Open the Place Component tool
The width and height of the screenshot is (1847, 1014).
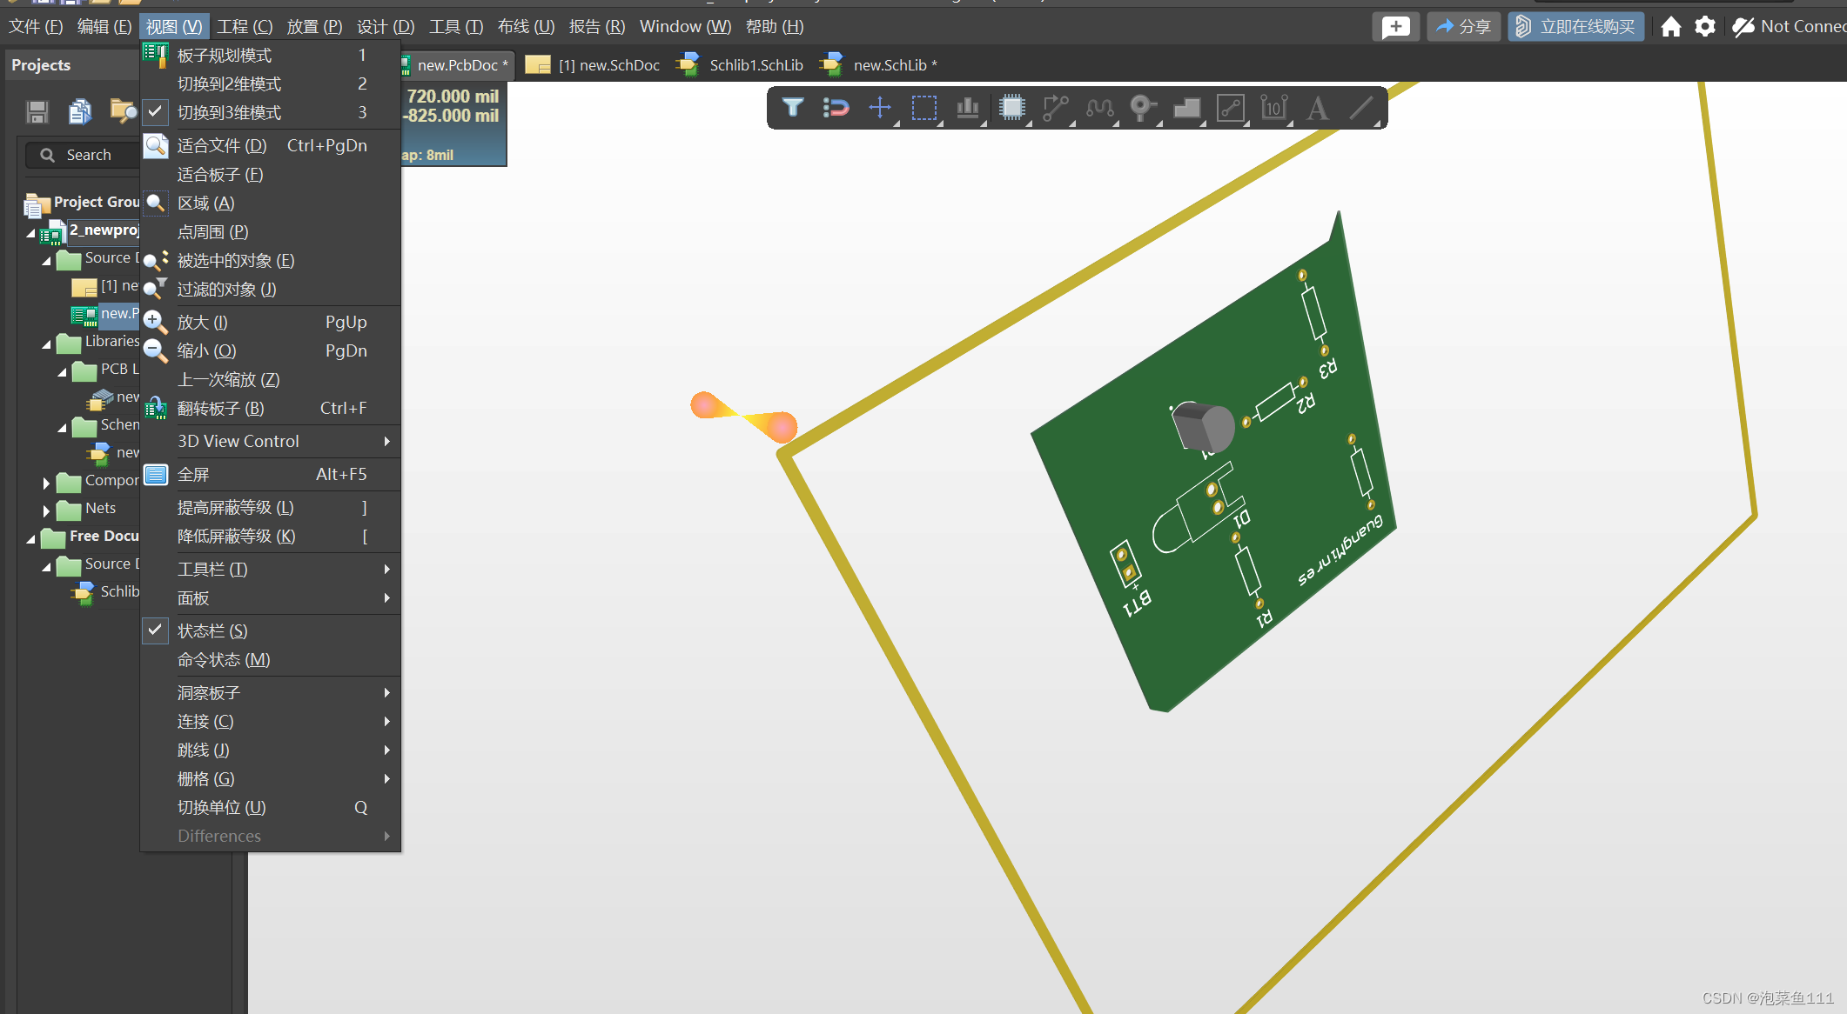point(1012,108)
